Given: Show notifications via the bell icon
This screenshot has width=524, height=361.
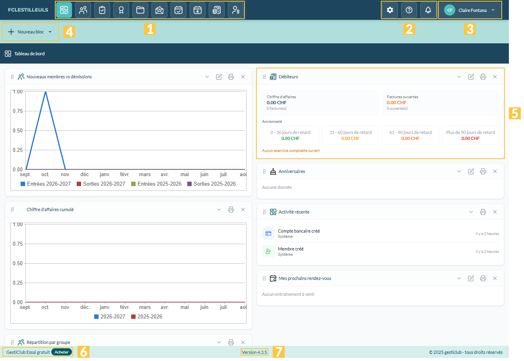Looking at the screenshot, I should (x=428, y=10).
